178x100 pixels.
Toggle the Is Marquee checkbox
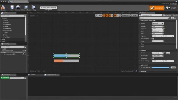click(153, 58)
